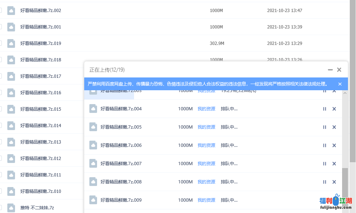Open file 推特 不二妹妹.7z
The image size is (356, 213).
(37, 208)
